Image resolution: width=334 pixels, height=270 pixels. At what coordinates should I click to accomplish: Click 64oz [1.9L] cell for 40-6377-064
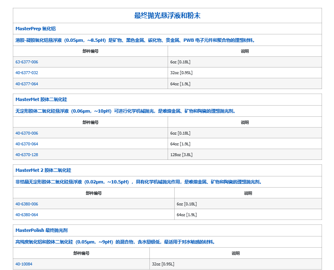coord(245,84)
